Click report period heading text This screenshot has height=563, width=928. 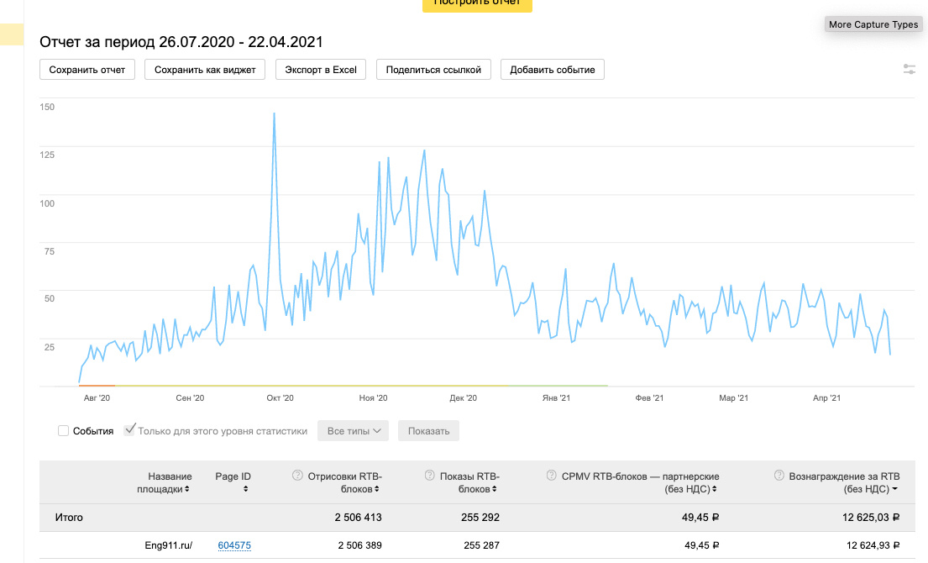[181, 42]
